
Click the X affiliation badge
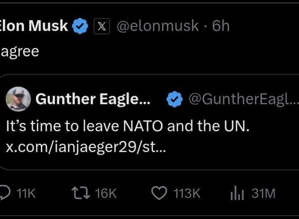coord(102,27)
